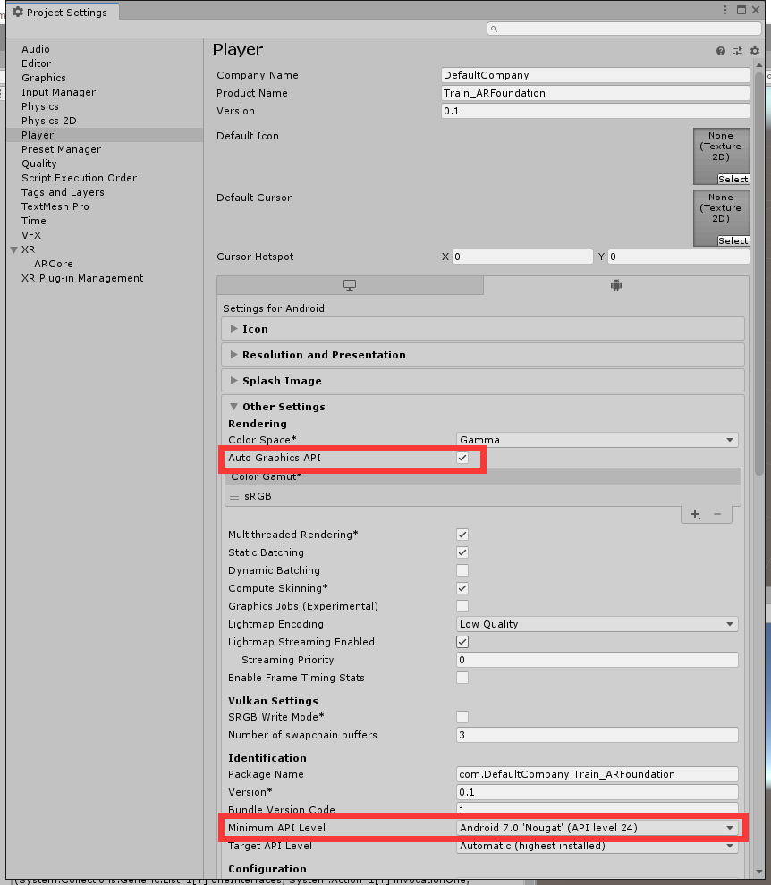Screen dimensions: 771x885
Task: Click the Product Name input field
Action: point(596,93)
